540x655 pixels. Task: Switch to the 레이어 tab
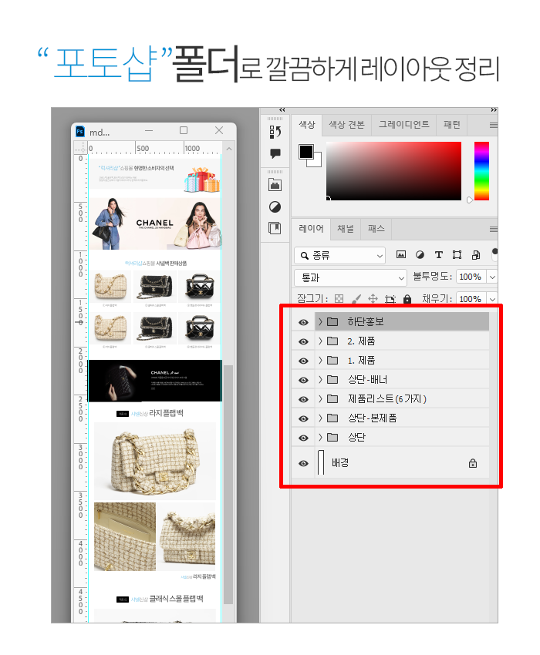click(311, 229)
